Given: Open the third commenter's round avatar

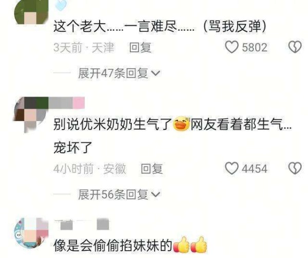Looking at the screenshot, I should [x=31, y=233].
